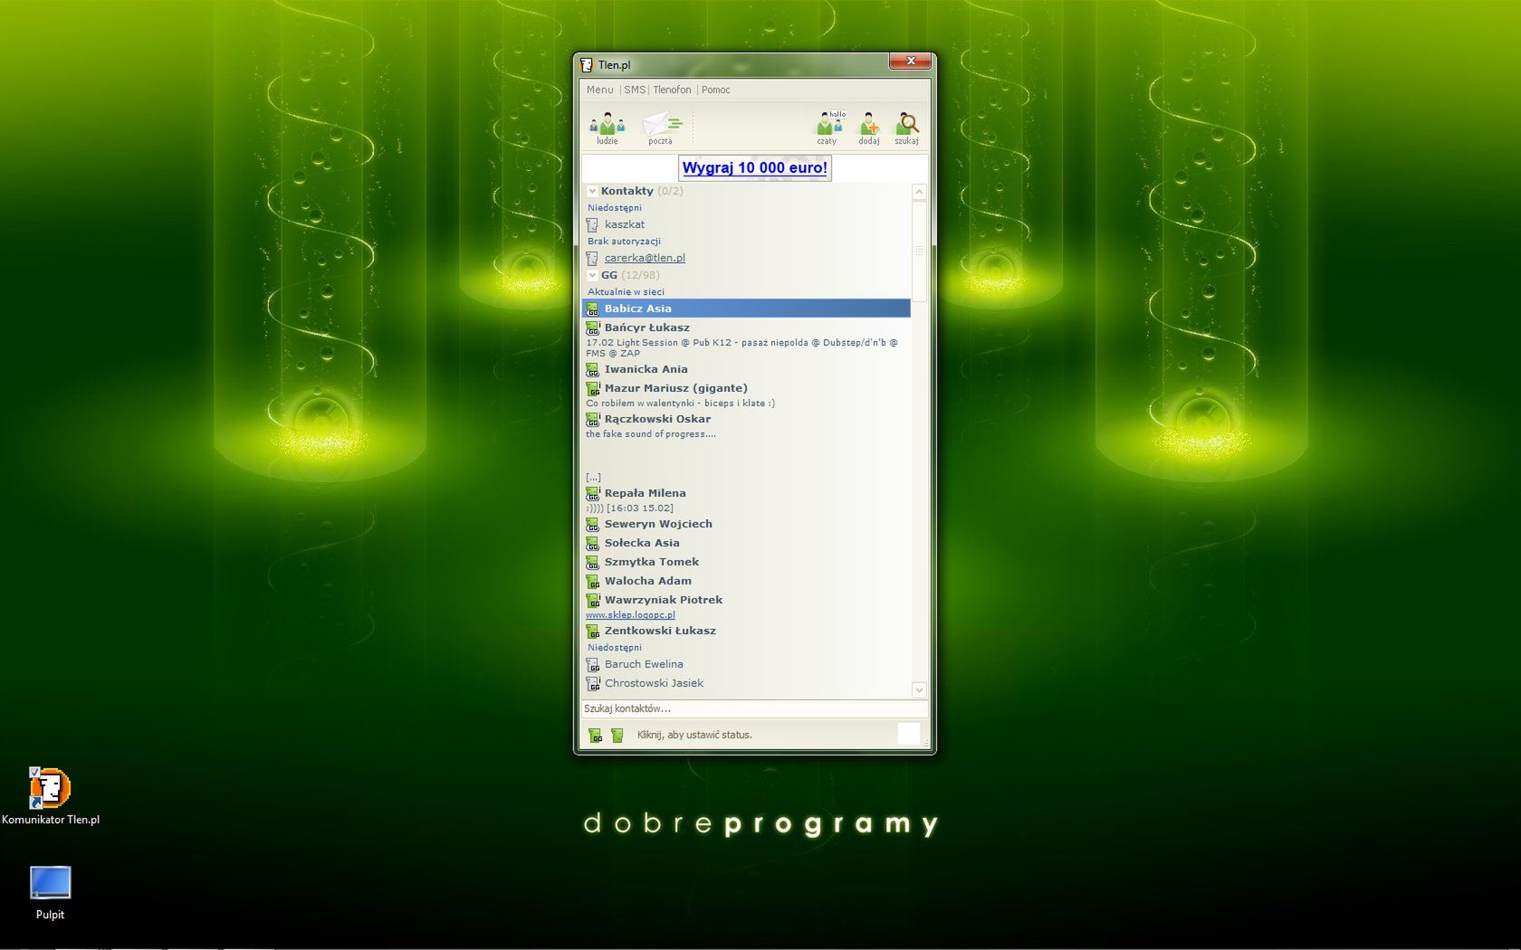The width and height of the screenshot is (1521, 950).
Task: Close the Tlen.pl window
Action: [910, 61]
